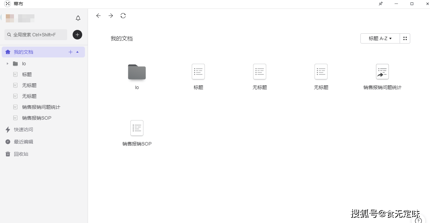This screenshot has height=223, width=430.
Task: Click the user avatar
Action: [x=10, y=18]
